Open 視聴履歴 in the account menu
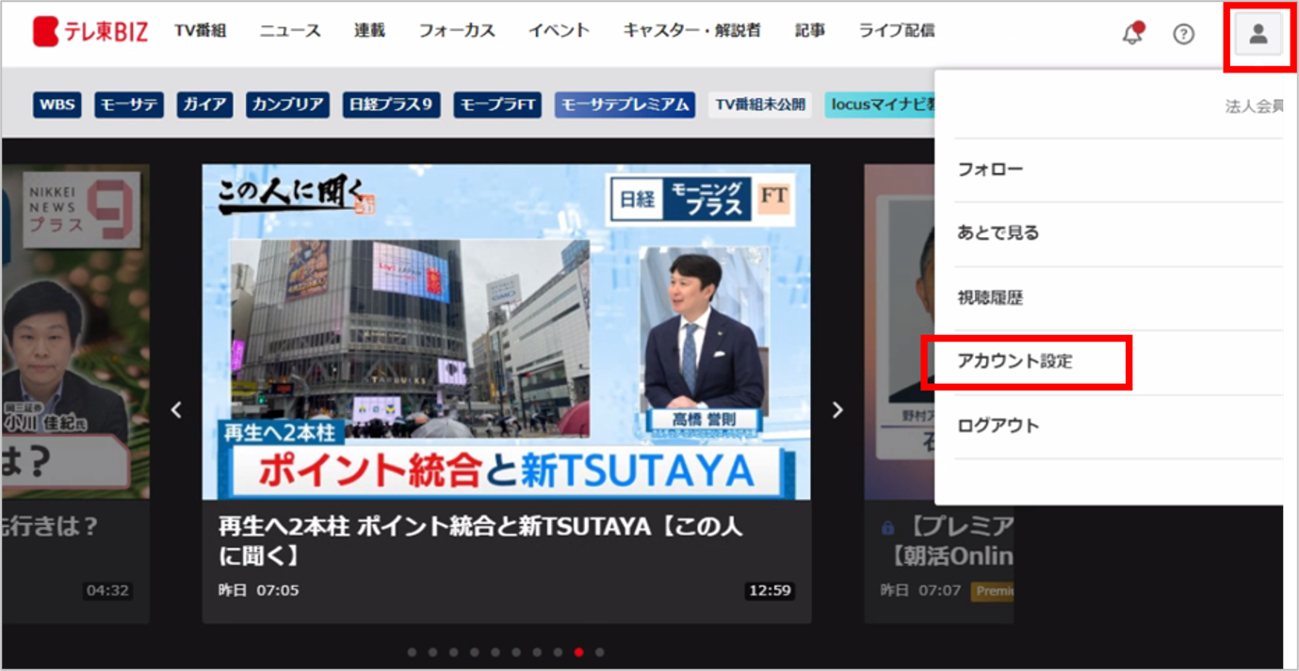Viewport: 1299px width, 671px height. 990,298
